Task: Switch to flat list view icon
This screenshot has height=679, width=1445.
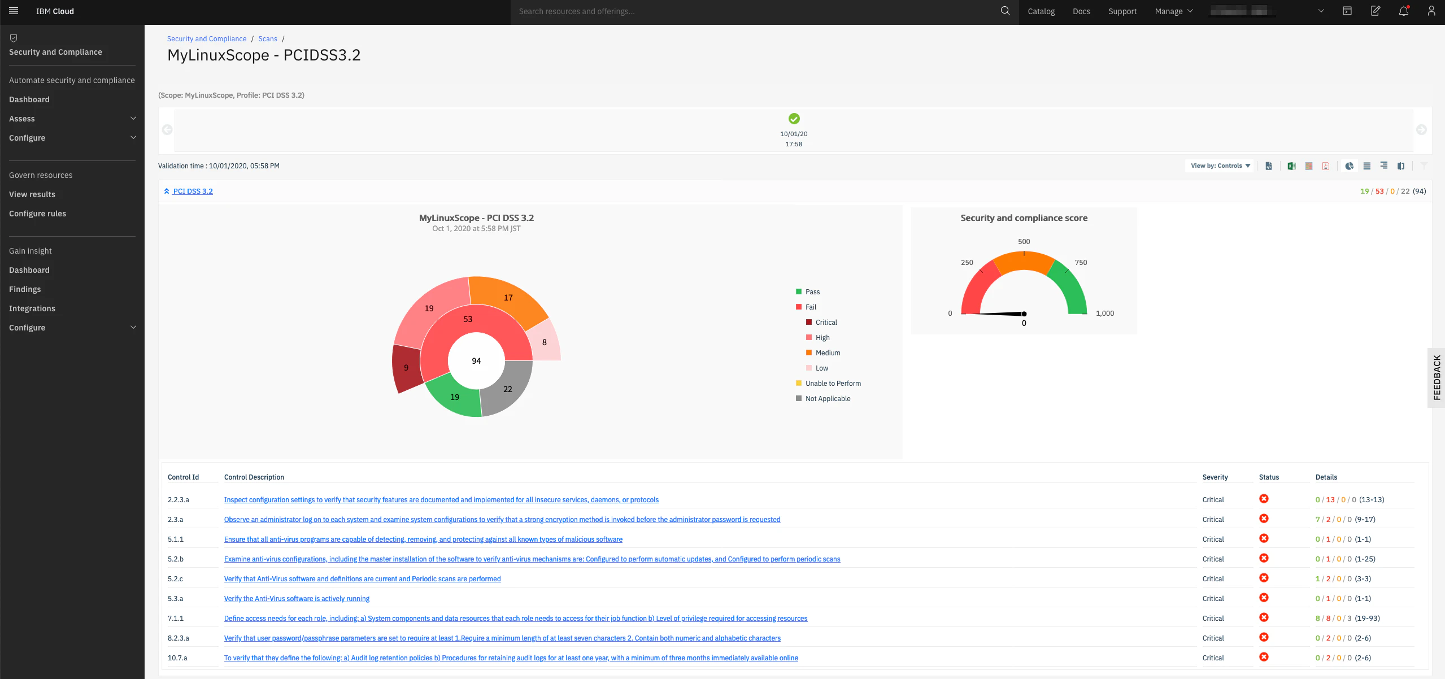Action: tap(1366, 166)
